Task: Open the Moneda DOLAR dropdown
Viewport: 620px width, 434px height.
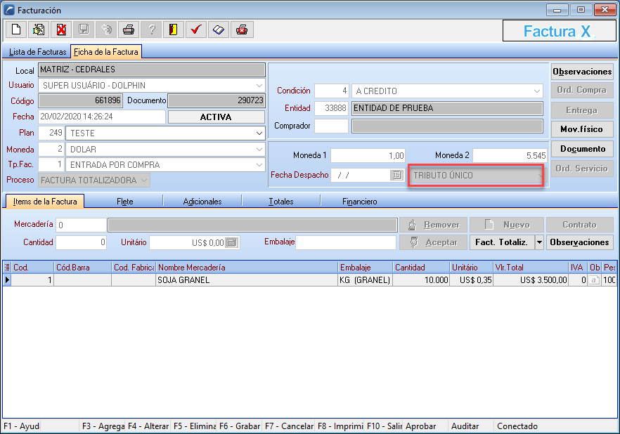Action: pos(259,150)
